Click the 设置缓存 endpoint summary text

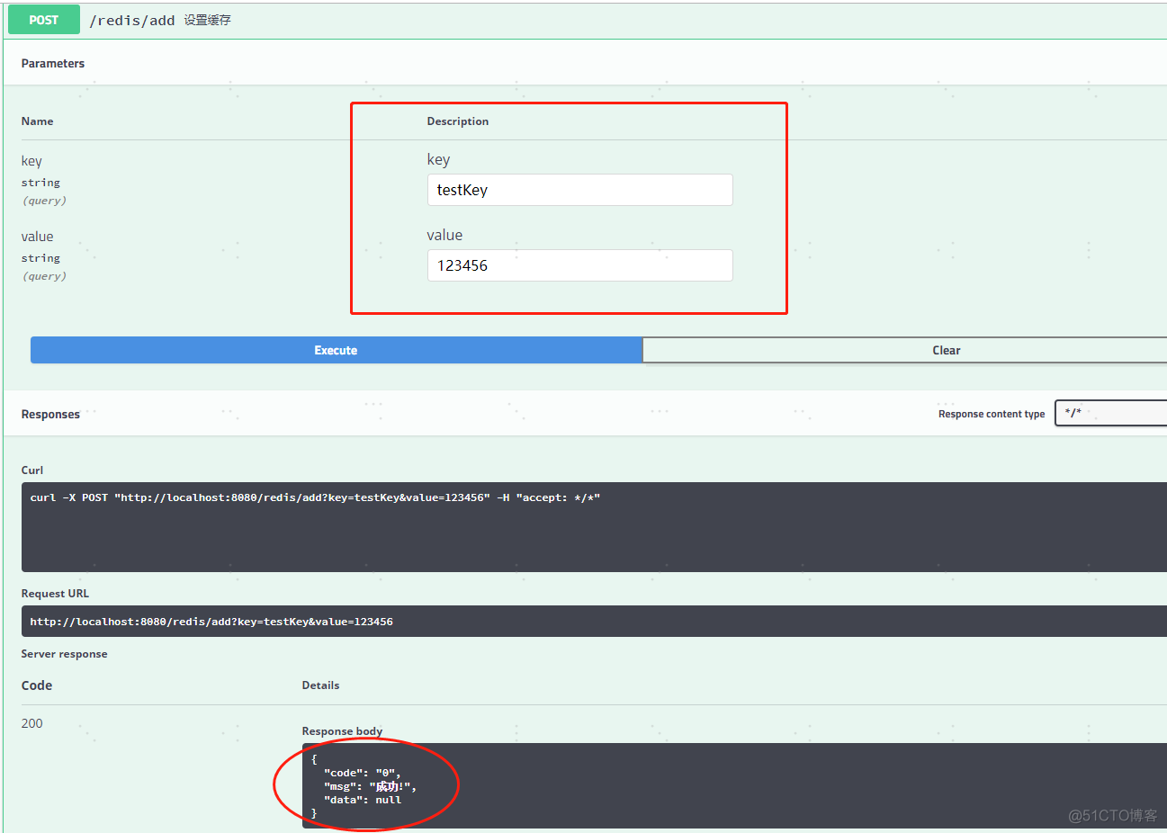coord(208,20)
